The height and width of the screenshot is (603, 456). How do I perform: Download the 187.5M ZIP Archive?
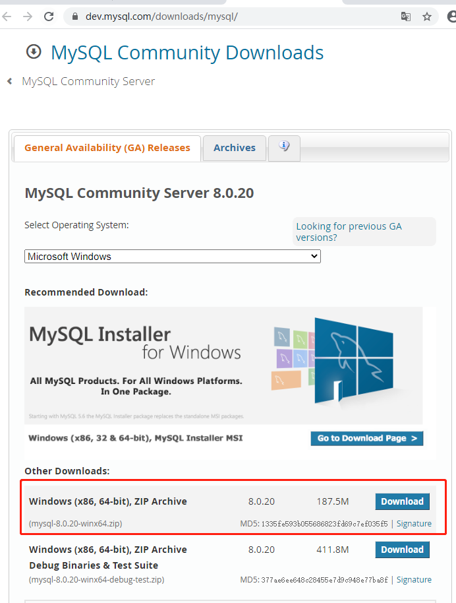point(402,501)
